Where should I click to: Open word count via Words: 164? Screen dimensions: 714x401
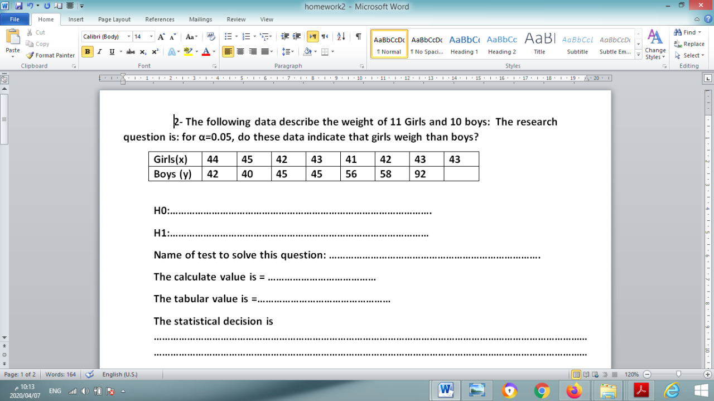[x=61, y=374]
